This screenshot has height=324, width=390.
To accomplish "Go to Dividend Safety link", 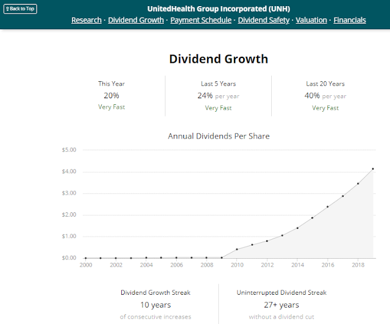I will point(264,20).
